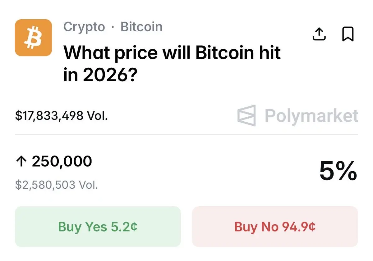373x261 pixels.
Task: Bookmark this Bitcoin market
Action: [348, 34]
